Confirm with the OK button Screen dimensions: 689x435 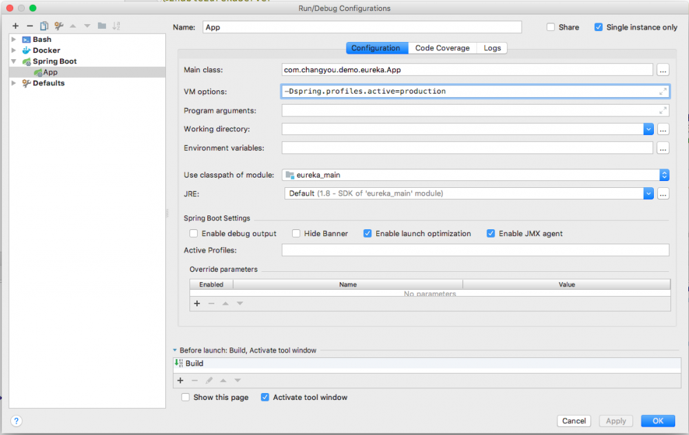coord(658,421)
